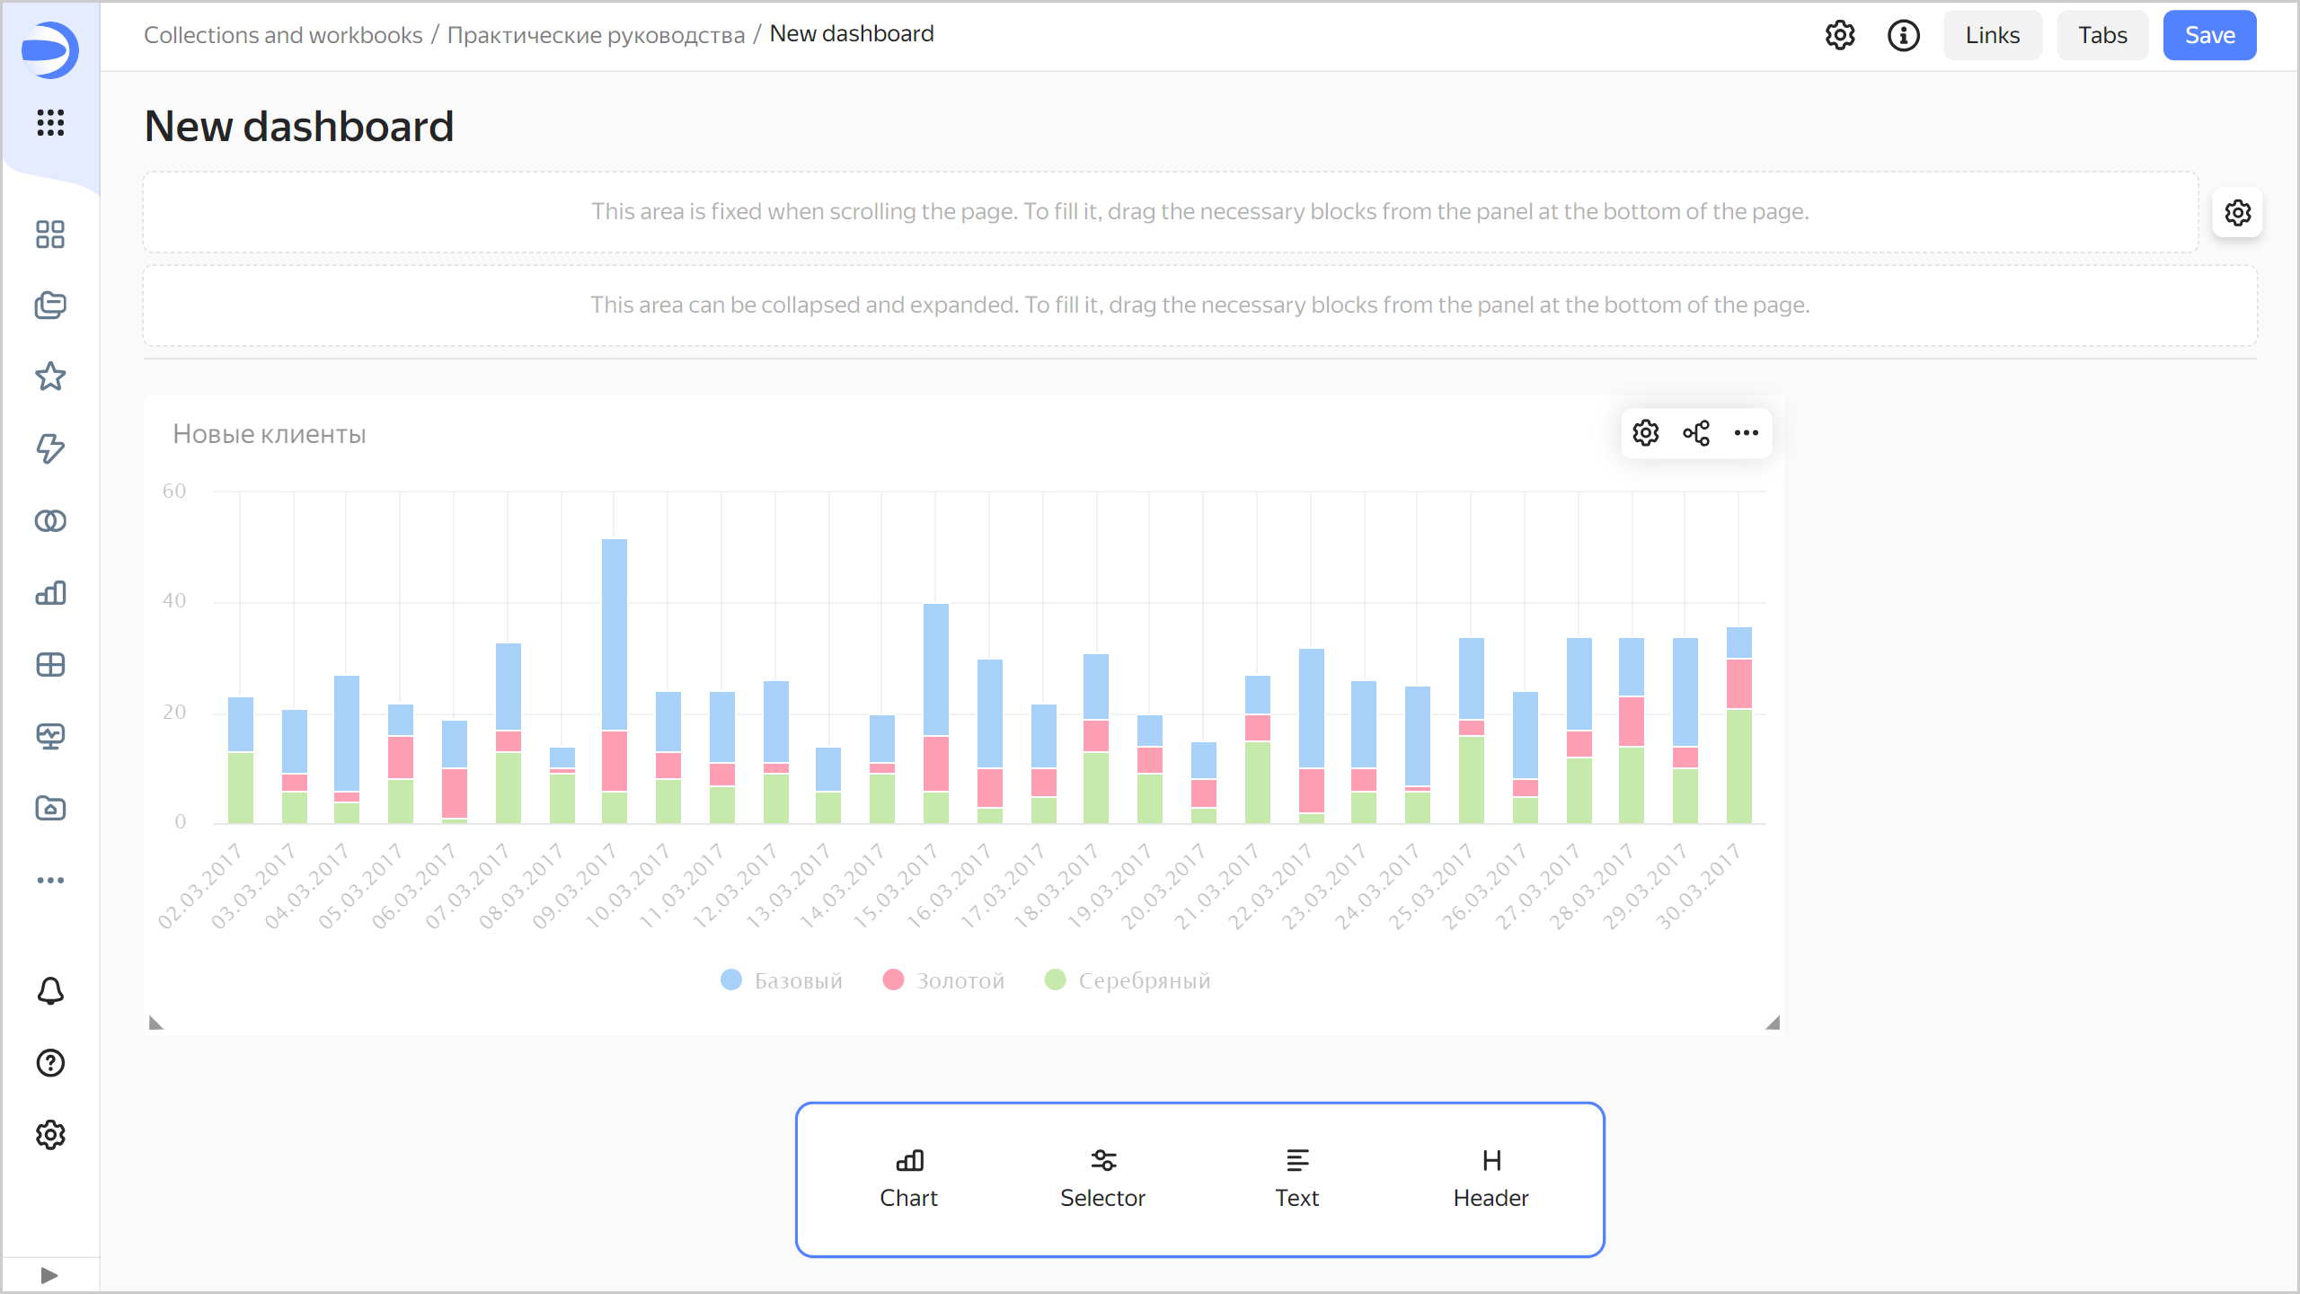Image resolution: width=2300 pixels, height=1294 pixels.
Task: Expand sidebar more items ellipsis
Action: point(50,880)
